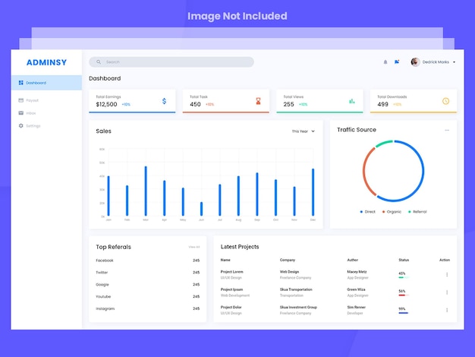Focus the Search input field
The height and width of the screenshot is (357, 475).
tap(171, 62)
